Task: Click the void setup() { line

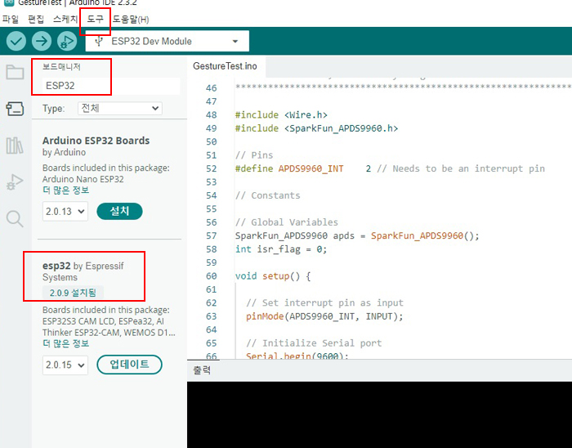Action: tap(273, 276)
